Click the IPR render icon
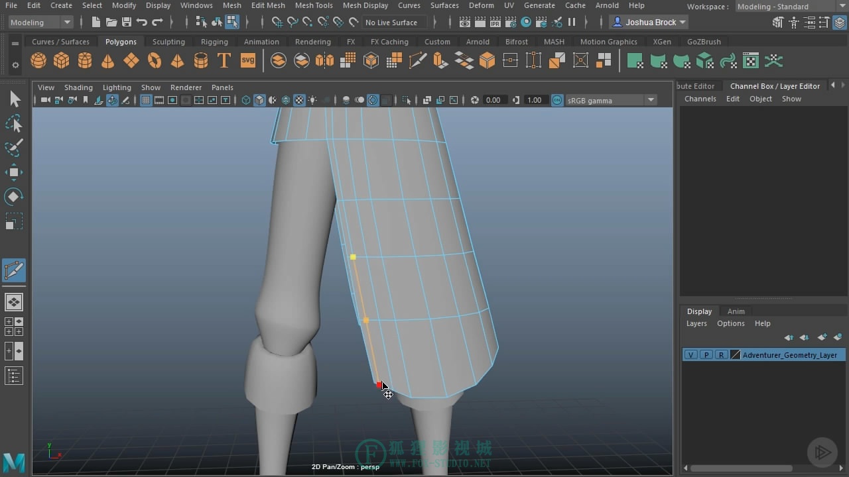849x477 pixels. point(495,22)
